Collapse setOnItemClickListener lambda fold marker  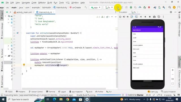click(x=21, y=59)
